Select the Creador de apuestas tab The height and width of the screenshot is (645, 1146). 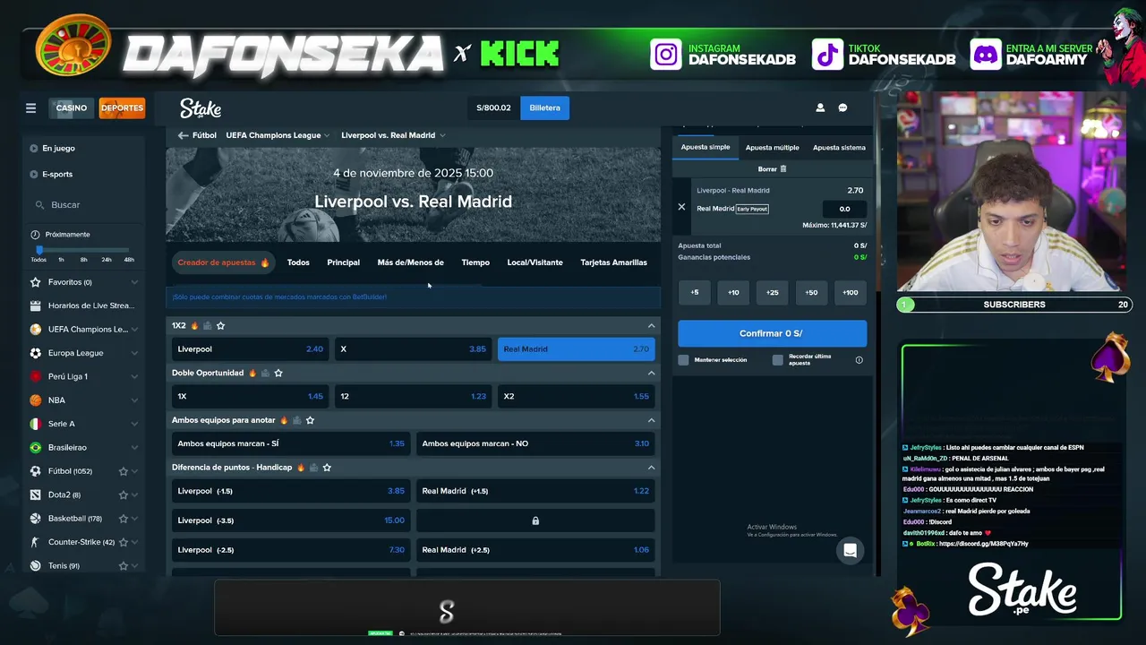[x=223, y=262]
